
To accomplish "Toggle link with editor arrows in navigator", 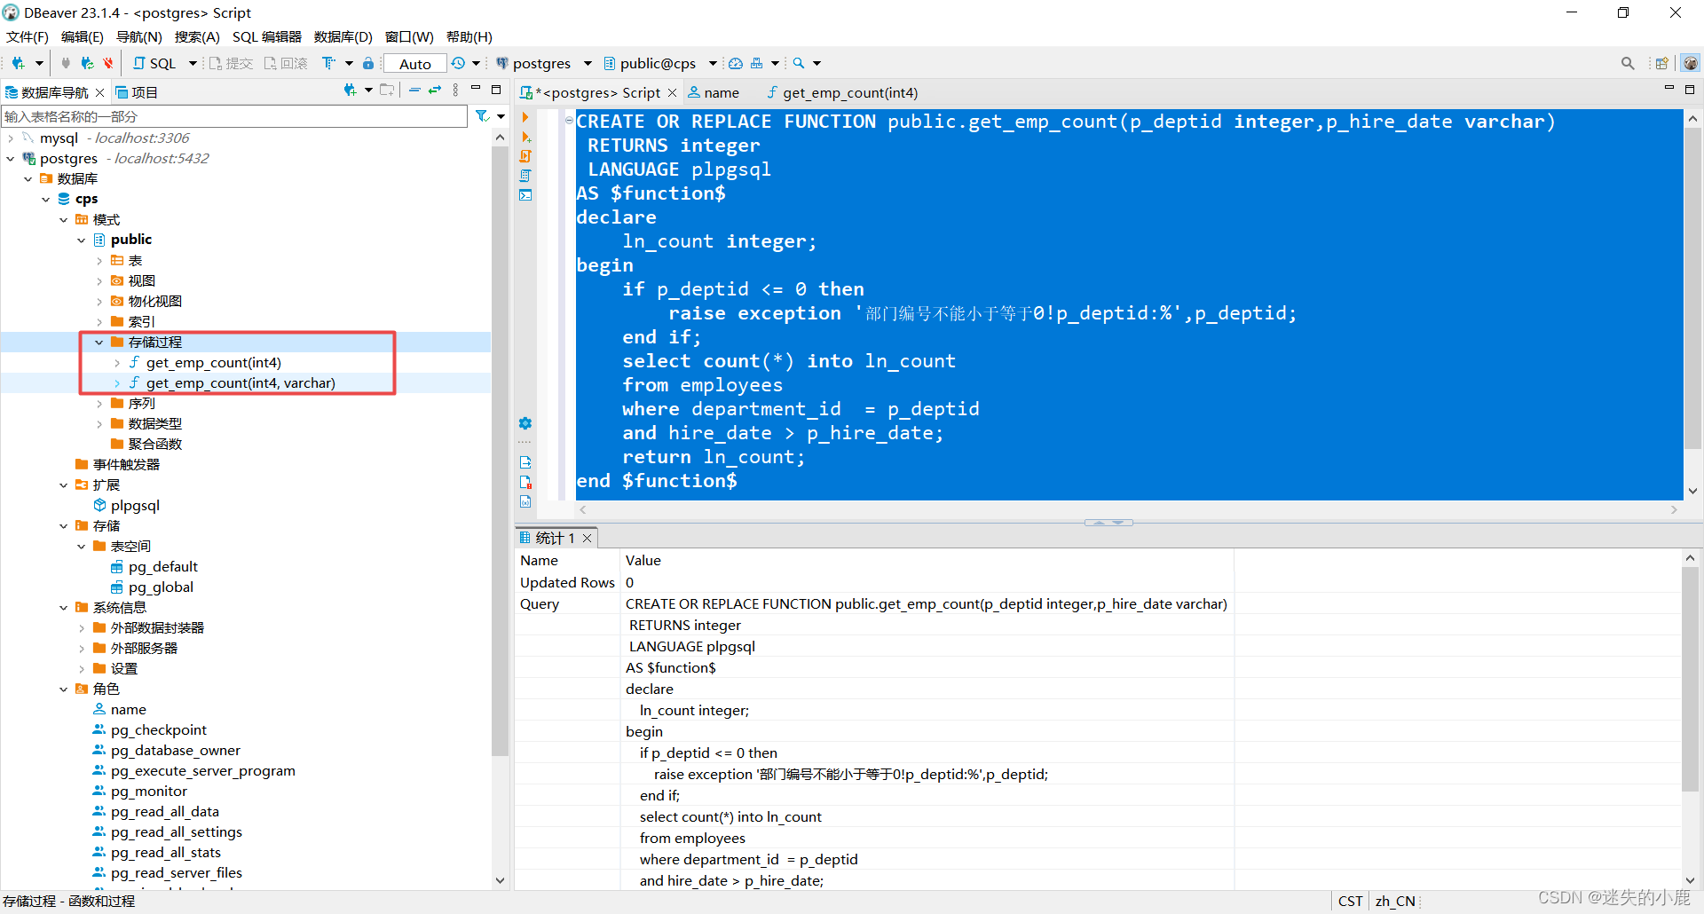I will tap(435, 90).
